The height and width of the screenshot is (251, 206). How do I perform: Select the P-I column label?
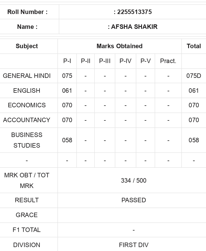point(67,61)
